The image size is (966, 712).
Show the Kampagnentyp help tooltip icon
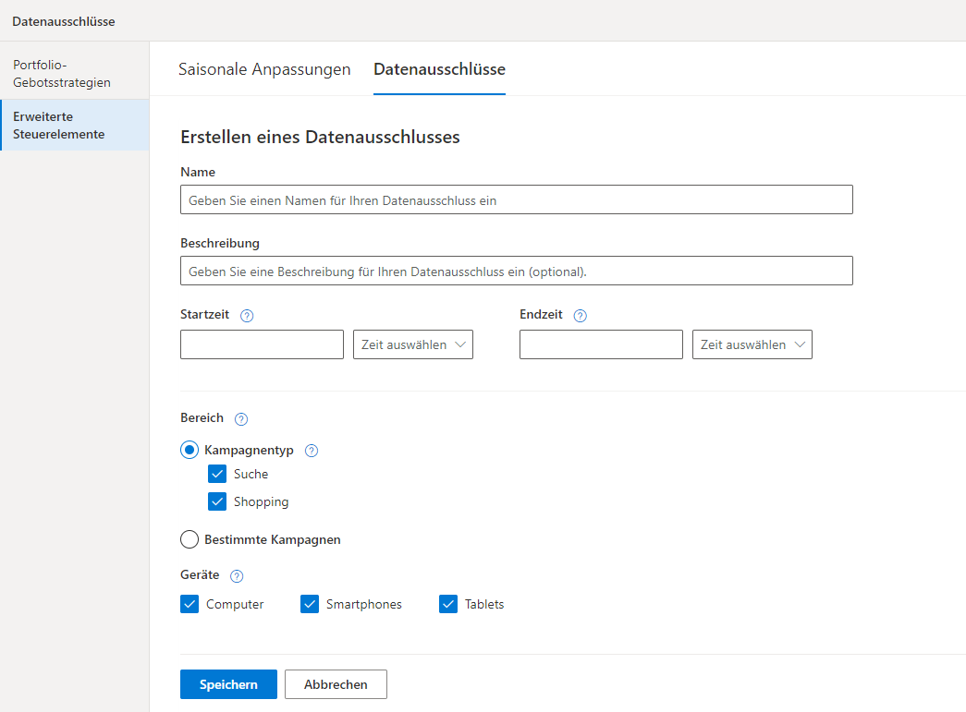[x=312, y=451]
